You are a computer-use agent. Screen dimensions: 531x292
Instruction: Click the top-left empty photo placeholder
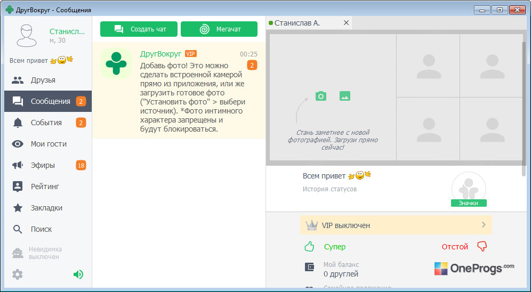428,66
